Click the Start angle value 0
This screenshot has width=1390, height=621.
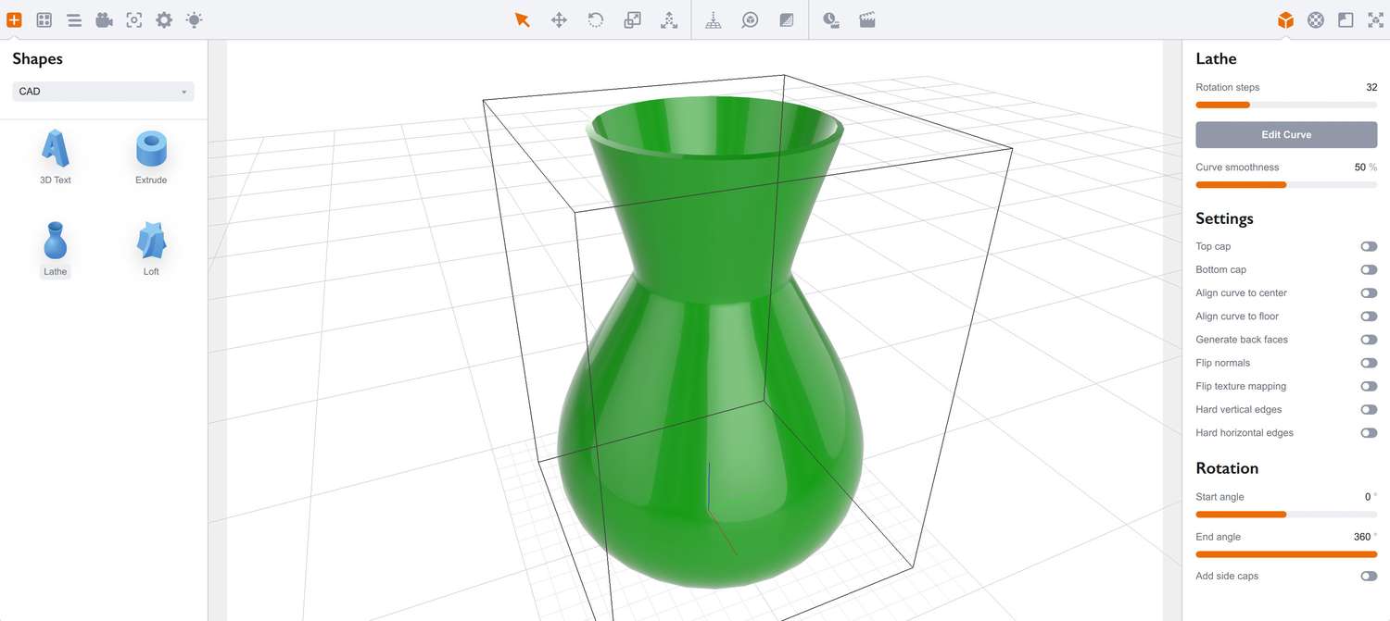pos(1368,497)
